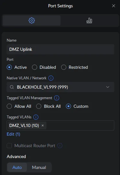The width and height of the screenshot is (120, 175).
Task: Show info for Native VLAN / Network
Action: pos(51,78)
